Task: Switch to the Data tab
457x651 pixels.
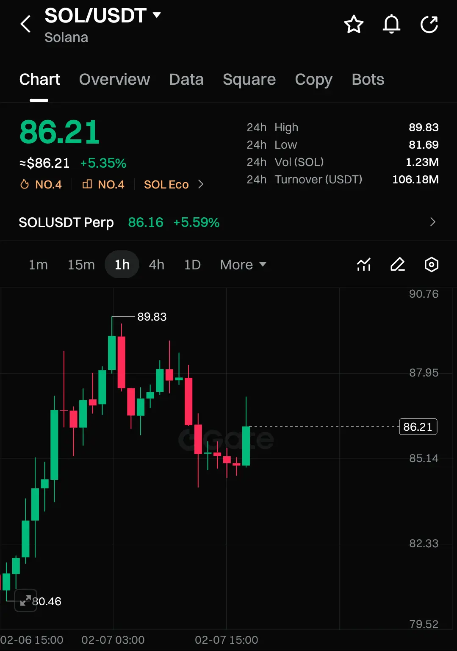Action: pyautogui.click(x=186, y=80)
